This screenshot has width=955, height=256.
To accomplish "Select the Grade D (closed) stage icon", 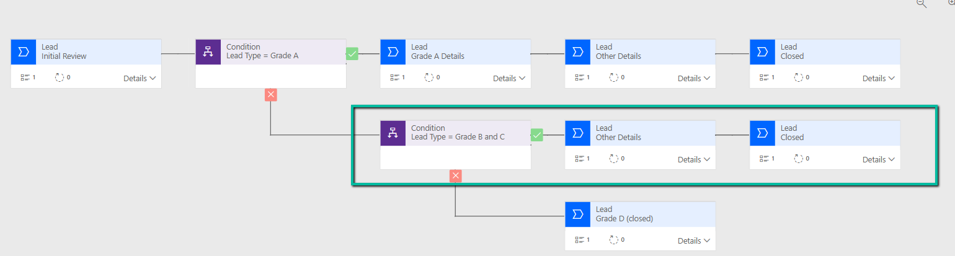I will pyautogui.click(x=578, y=214).
